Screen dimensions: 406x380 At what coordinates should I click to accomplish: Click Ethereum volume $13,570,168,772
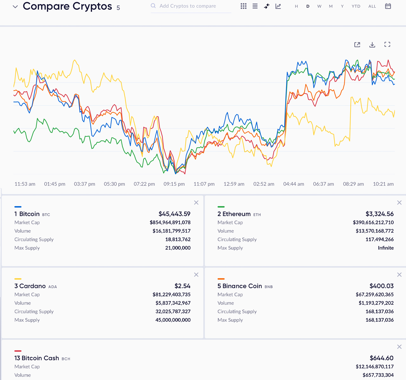[x=375, y=231]
